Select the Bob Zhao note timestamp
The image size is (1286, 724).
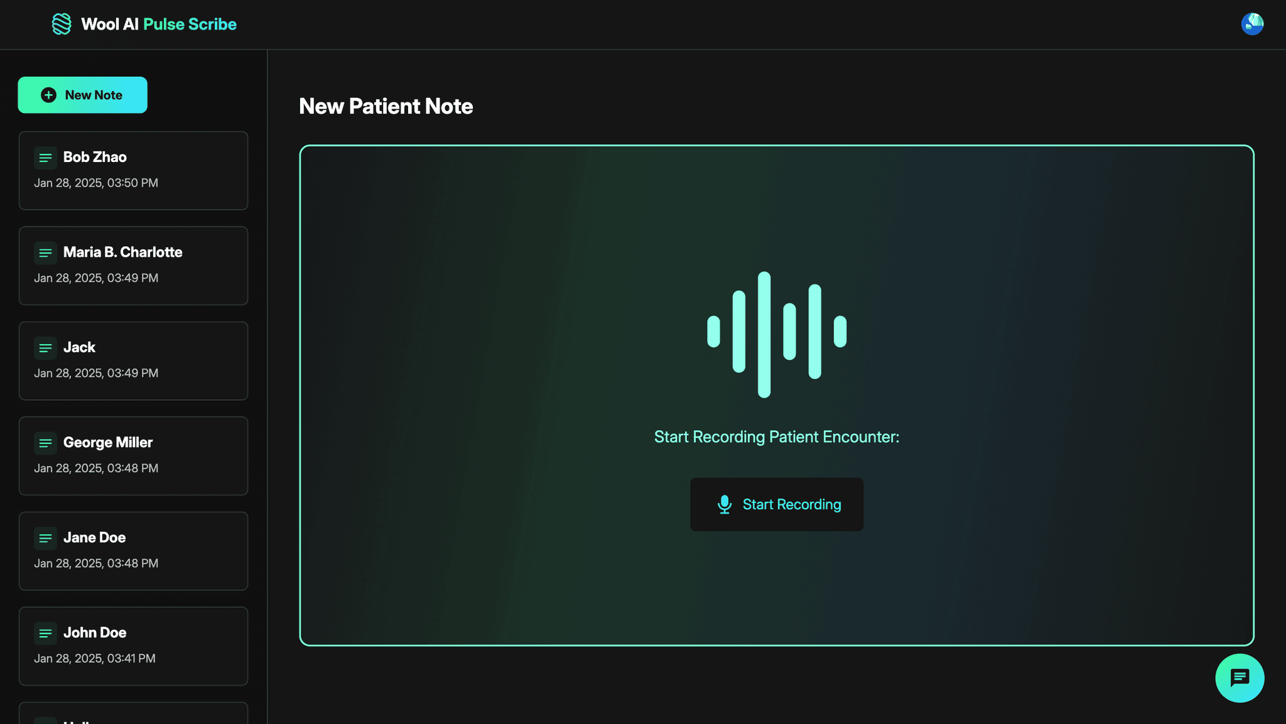click(x=96, y=183)
